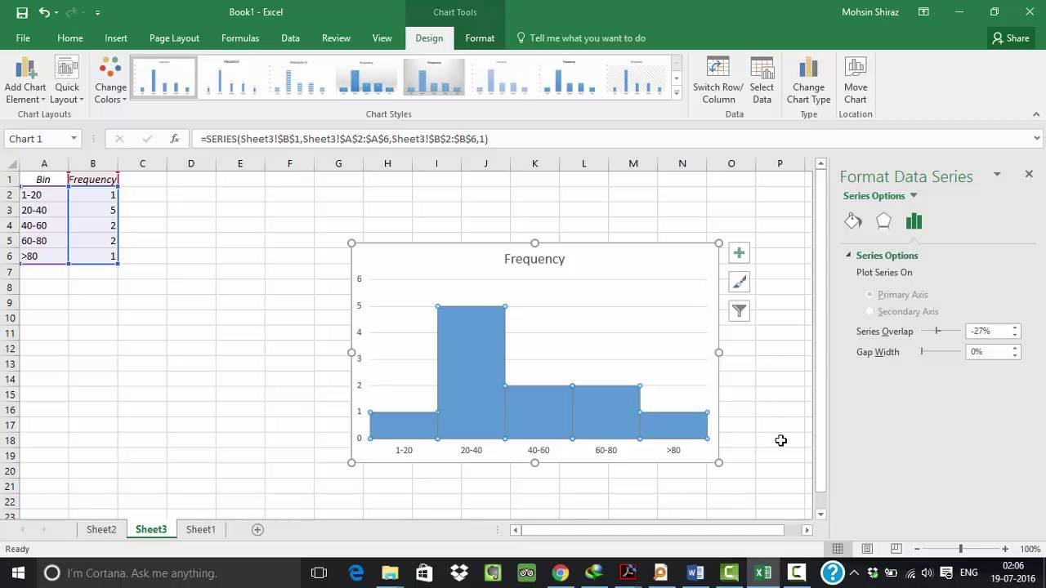
Task: Close the Format Data Series pane
Action: pos(1029,174)
